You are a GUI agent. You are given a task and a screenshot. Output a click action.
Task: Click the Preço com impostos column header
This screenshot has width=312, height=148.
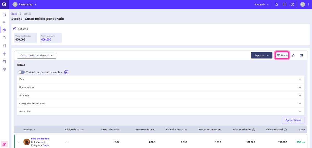210,130
